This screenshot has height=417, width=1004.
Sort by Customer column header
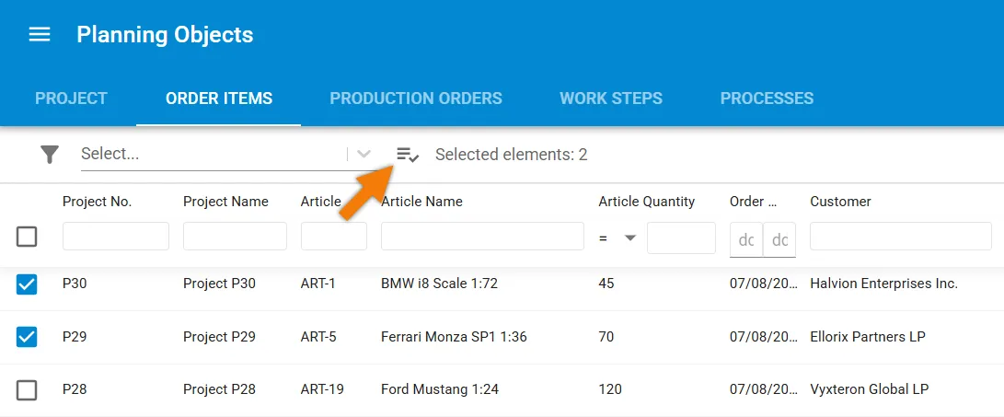[x=840, y=201]
